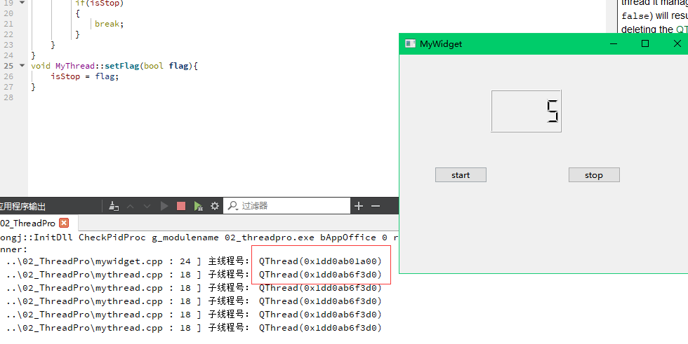Click the stop button in MyWidget
This screenshot has width=688, height=344.
click(594, 174)
